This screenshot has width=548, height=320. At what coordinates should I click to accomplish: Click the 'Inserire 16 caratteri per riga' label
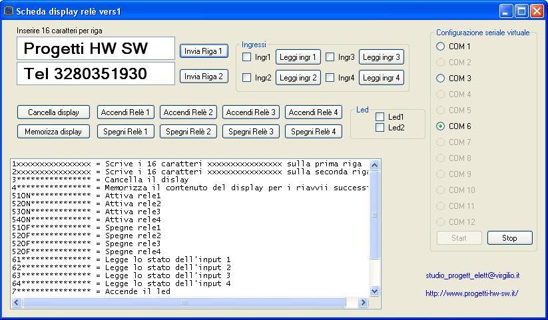[59, 31]
